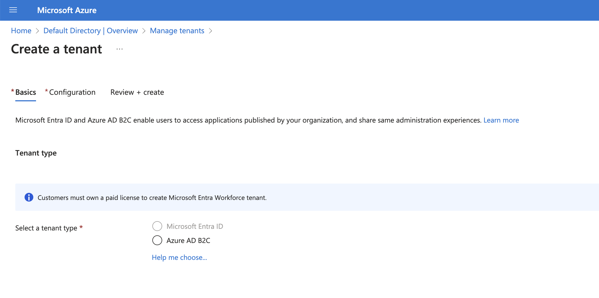The image size is (599, 298).
Task: Select the Microsoft Entra ID radio button
Action: click(157, 226)
